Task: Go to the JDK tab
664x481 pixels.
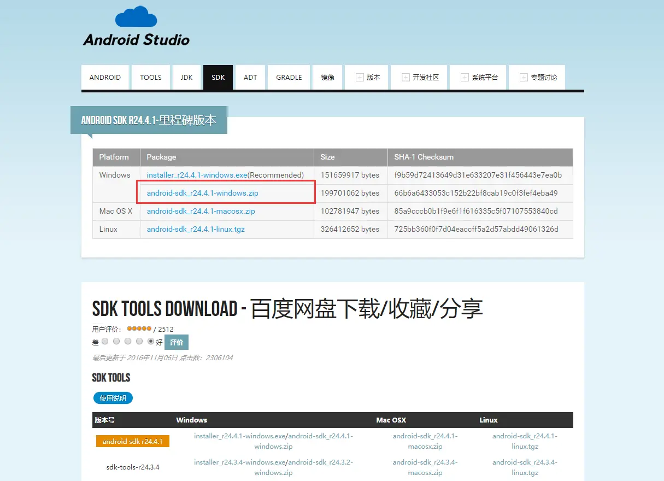Action: [186, 78]
